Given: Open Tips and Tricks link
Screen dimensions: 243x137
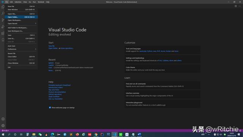Looking at the screenshot, I should (54, 90).
